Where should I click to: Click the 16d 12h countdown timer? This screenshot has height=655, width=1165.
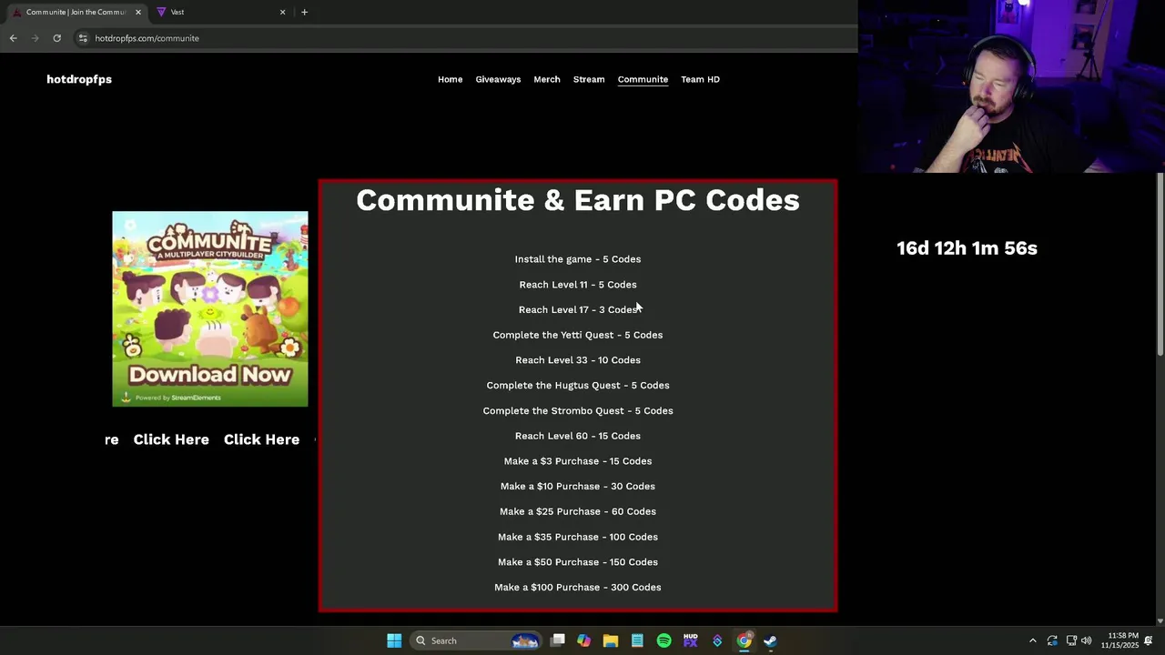pos(967,248)
